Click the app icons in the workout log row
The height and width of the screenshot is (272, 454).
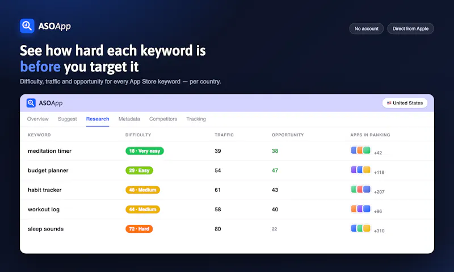point(360,208)
